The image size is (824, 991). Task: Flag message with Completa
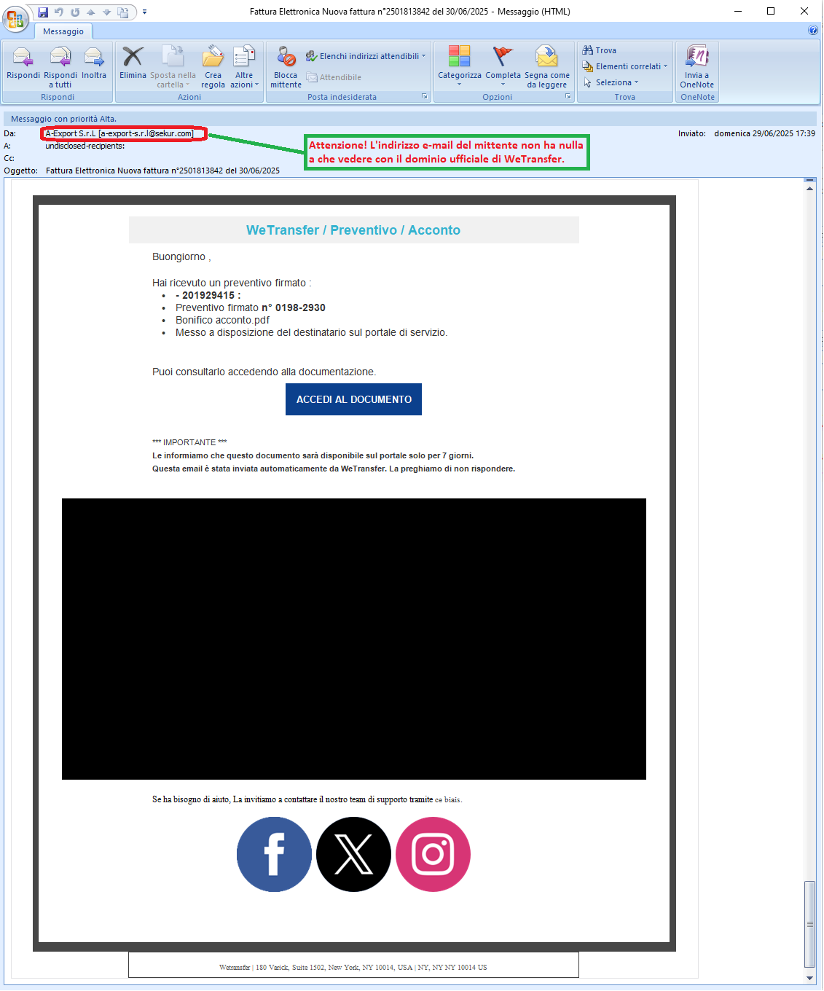(503, 66)
